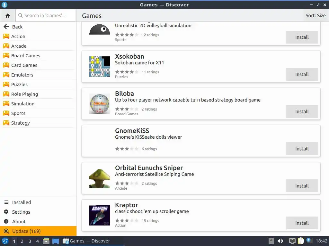Click the Action category gamepad icon
The image size is (329, 246).
click(6, 36)
